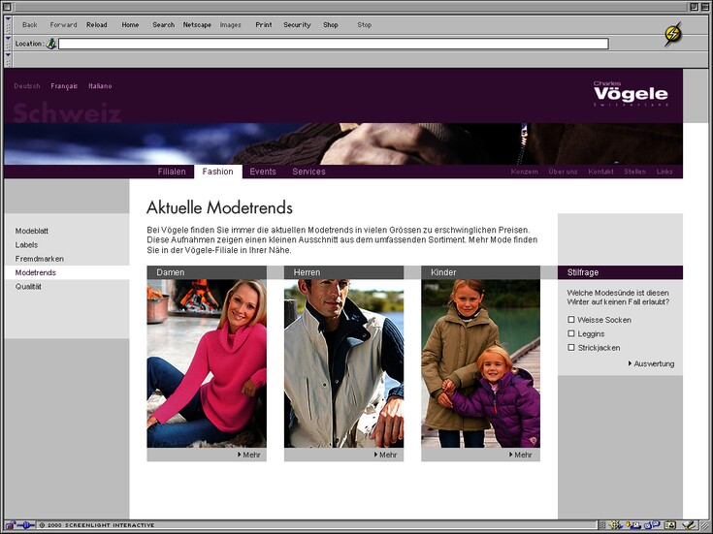The image size is (713, 534).
Task: Open Mehr under Herren photo
Action: 387,455
